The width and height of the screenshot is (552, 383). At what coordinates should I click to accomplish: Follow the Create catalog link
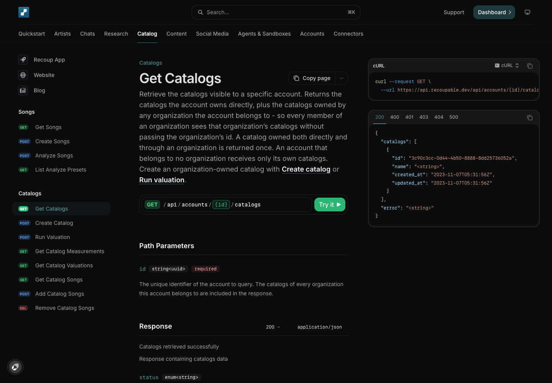(306, 169)
